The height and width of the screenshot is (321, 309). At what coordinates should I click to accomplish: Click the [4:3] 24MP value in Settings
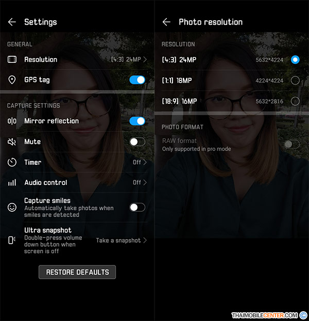tap(126, 60)
